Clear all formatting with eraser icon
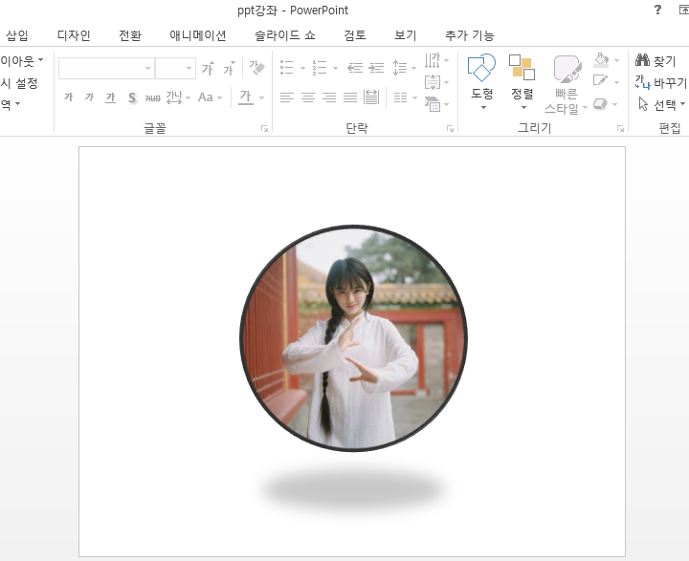689x561 pixels. [x=257, y=68]
